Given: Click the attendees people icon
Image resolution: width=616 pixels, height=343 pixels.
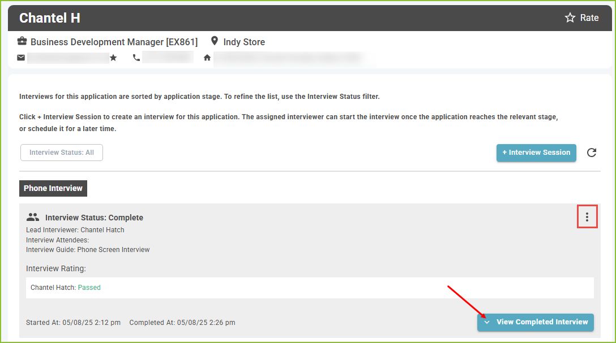Looking at the screenshot, I should click(33, 217).
